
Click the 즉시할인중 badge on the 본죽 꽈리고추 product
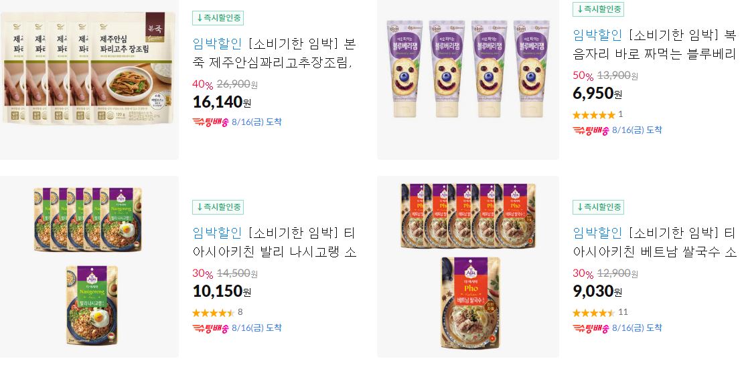pos(218,19)
